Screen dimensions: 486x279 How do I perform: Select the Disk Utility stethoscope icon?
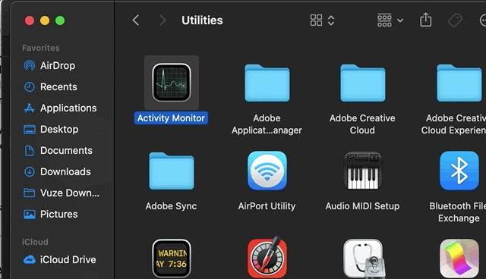(x=364, y=259)
